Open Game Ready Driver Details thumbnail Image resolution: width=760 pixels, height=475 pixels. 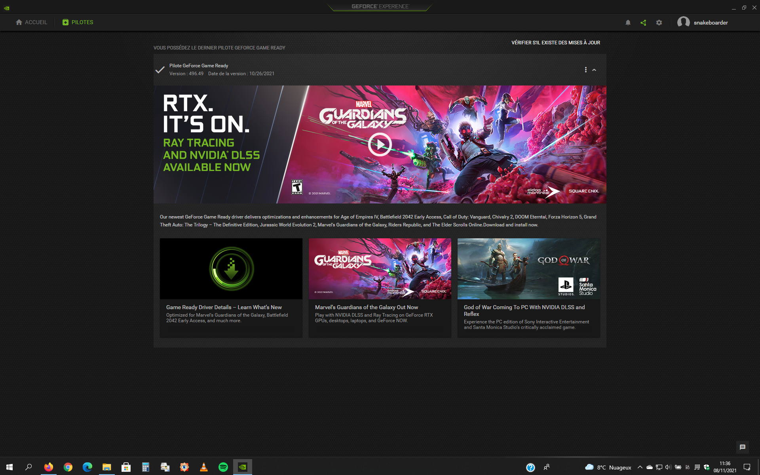pos(231,269)
